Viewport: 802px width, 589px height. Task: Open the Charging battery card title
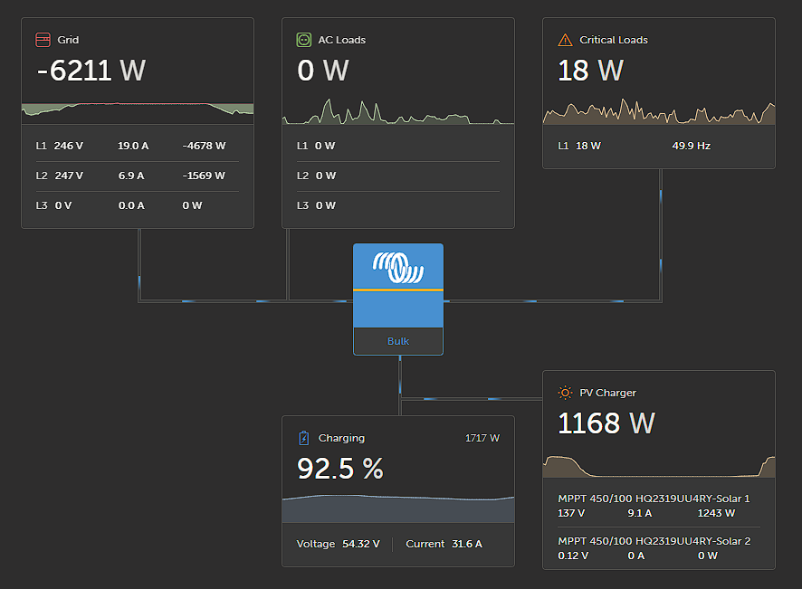341,438
